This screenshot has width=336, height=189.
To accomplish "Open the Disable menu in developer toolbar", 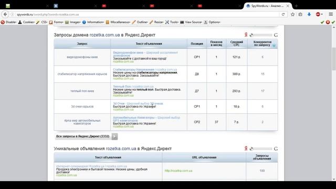I will pos(8,22).
